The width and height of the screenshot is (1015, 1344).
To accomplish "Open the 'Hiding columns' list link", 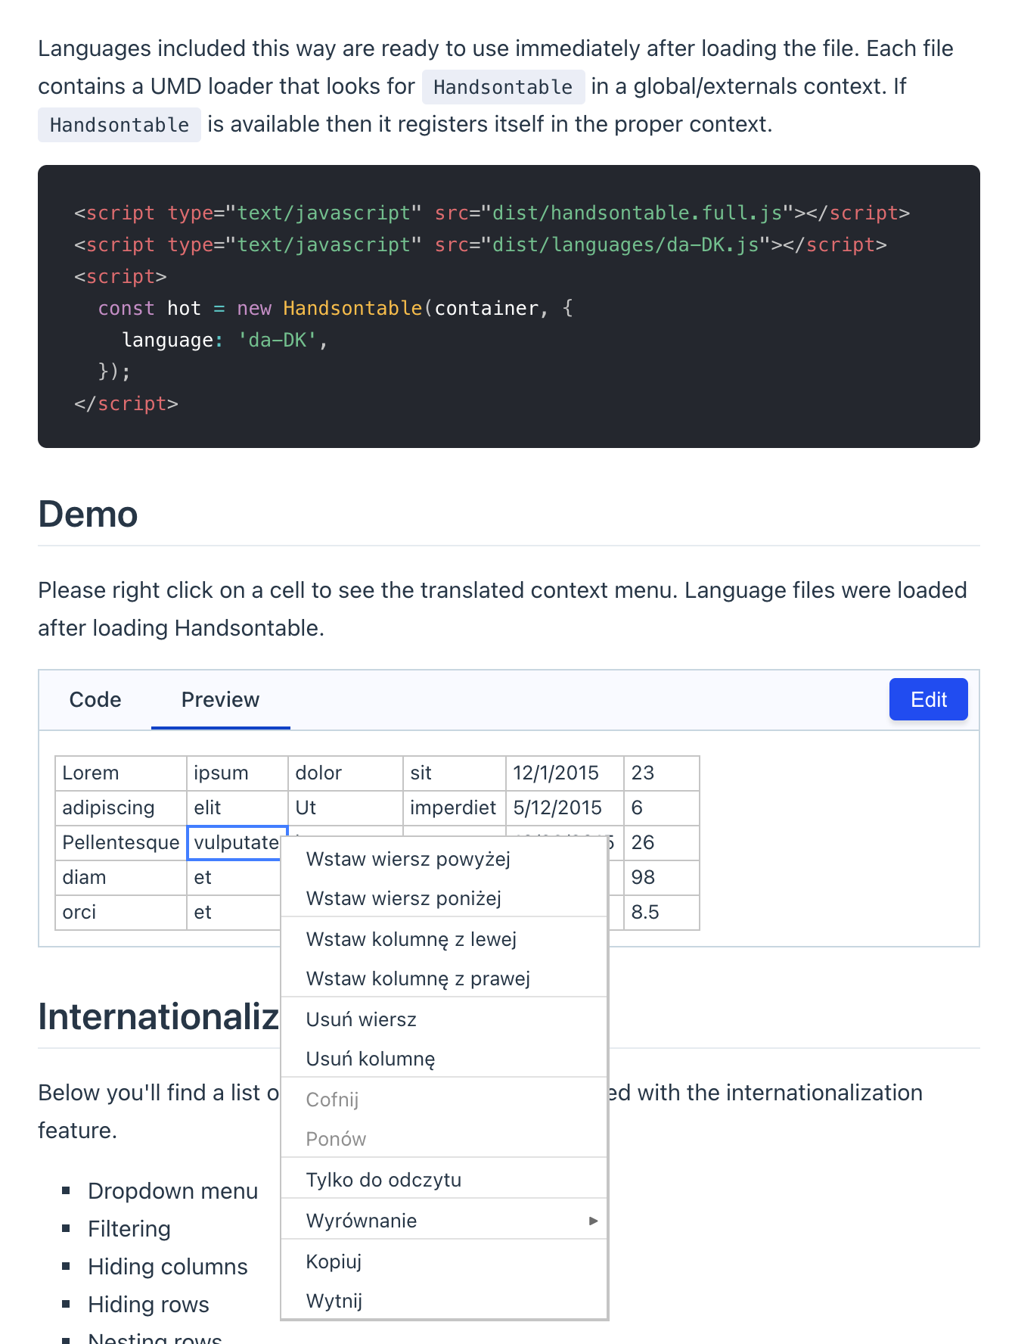I will tap(168, 1267).
